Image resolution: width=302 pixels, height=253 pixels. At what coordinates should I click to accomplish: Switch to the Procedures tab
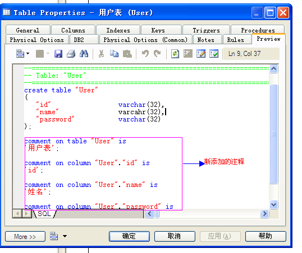tap(258, 30)
